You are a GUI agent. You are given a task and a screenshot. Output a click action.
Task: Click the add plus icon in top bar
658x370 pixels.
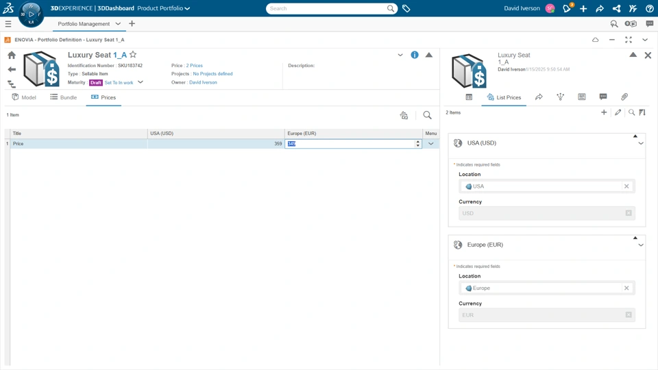tap(583, 8)
